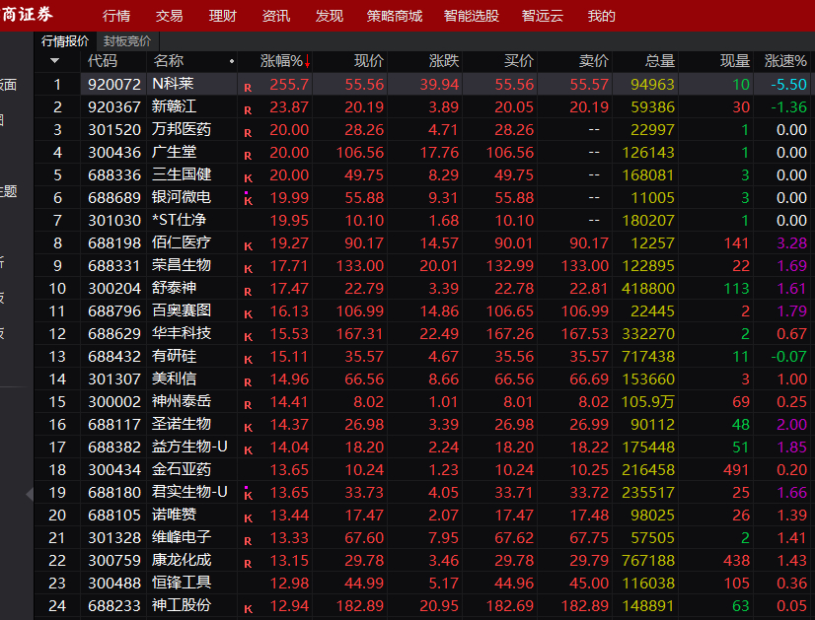Click the R tag on 新赣江 row
The height and width of the screenshot is (620, 815).
pos(248,110)
